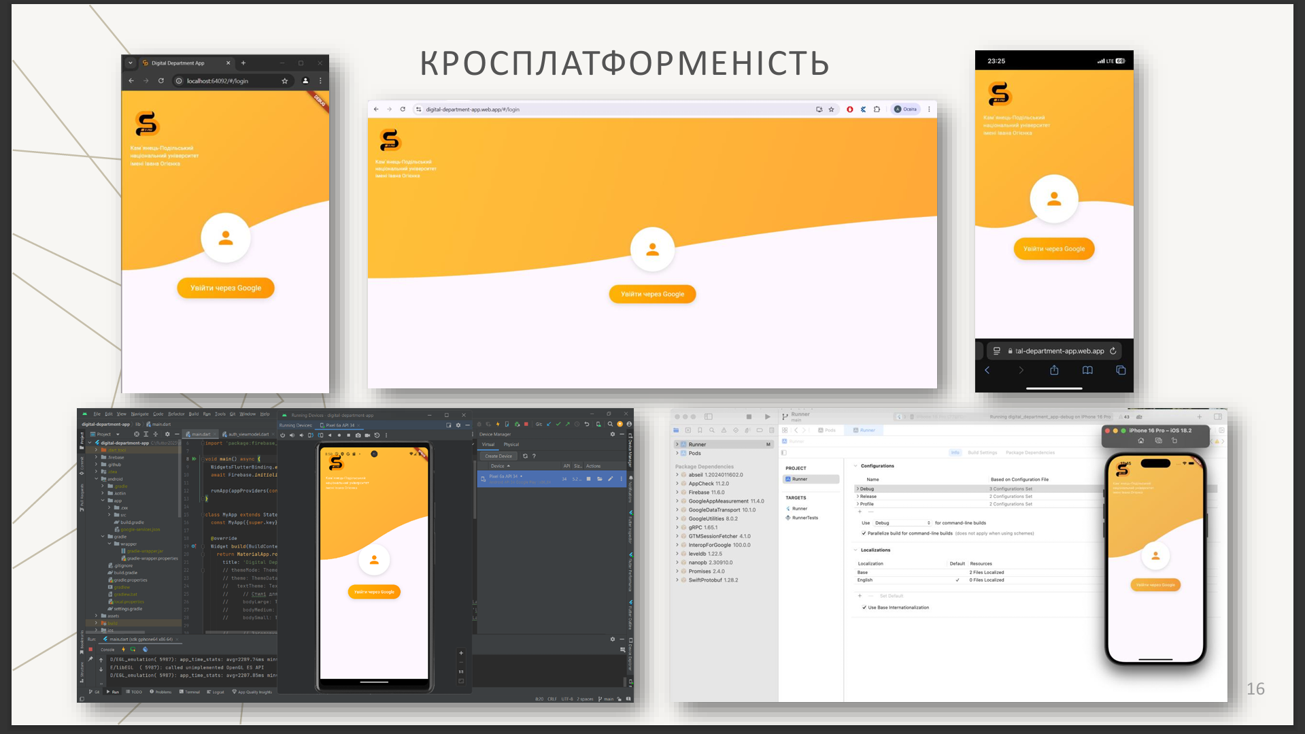Stop the Pixel 6a API 34 emulator
The height and width of the screenshot is (734, 1305).
click(588, 479)
